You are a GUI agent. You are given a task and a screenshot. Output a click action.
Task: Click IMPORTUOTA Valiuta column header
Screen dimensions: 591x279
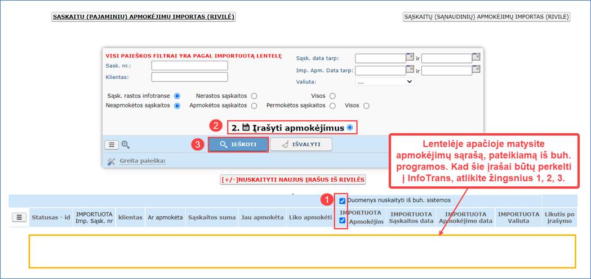coord(519,217)
